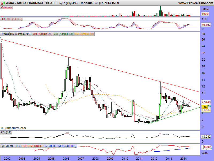214x161 pixels.
Task: Click the 24 price axis label
Action: (203, 46)
